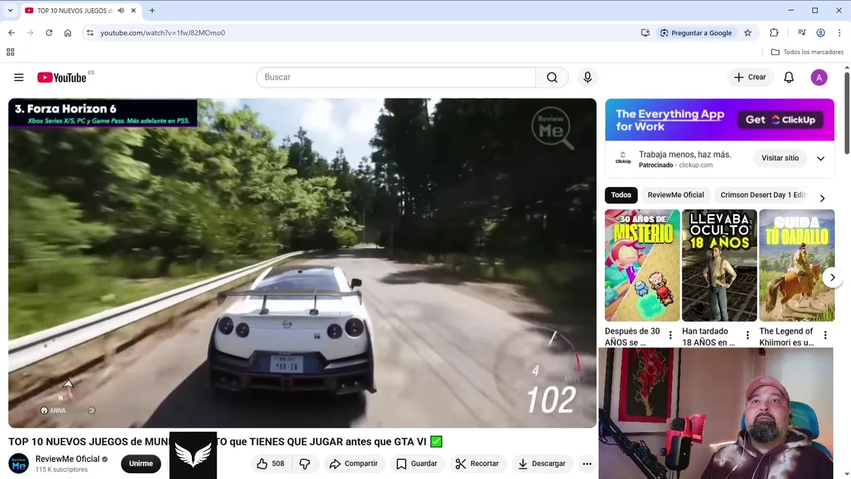Bookmark this page with star icon
Image resolution: width=851 pixels, height=479 pixels.
click(748, 33)
